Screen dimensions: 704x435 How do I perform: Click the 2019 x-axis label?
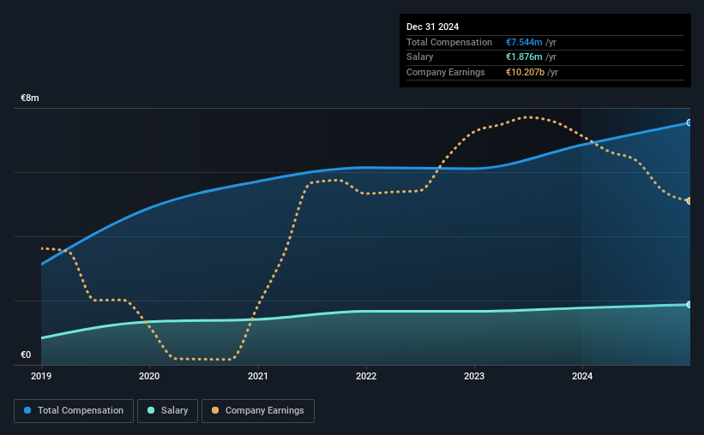click(41, 376)
